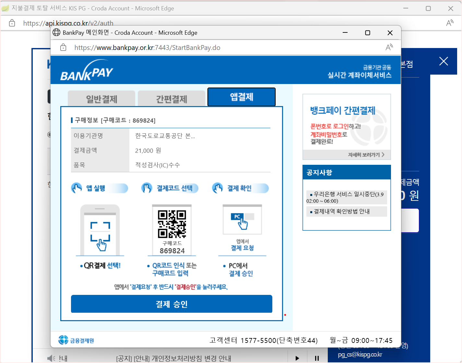
Task: Click the globe icon in BankPay title bar
Action: click(56, 32)
